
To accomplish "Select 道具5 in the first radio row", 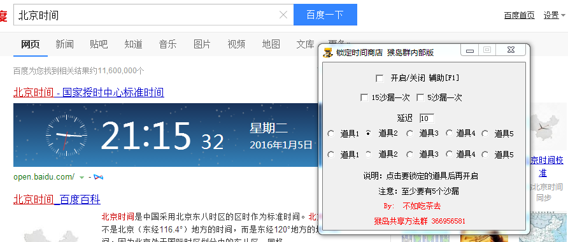I will click(x=485, y=134).
